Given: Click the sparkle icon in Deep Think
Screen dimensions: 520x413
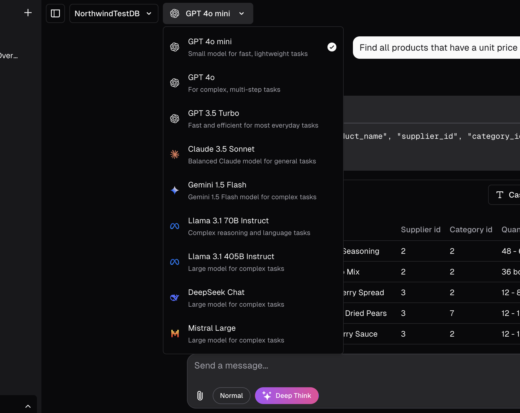Looking at the screenshot, I should (x=267, y=396).
